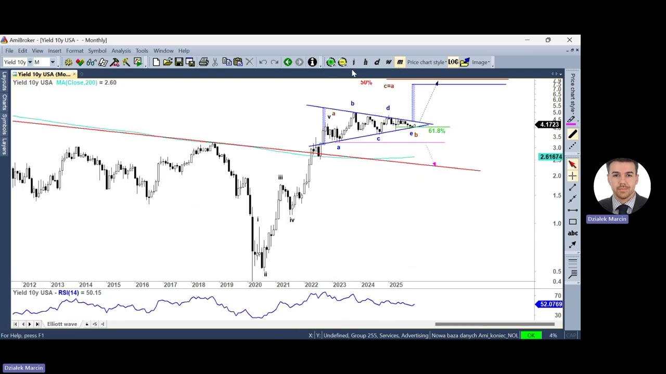Open the File menu
The height and width of the screenshot is (374, 666).
coord(9,51)
